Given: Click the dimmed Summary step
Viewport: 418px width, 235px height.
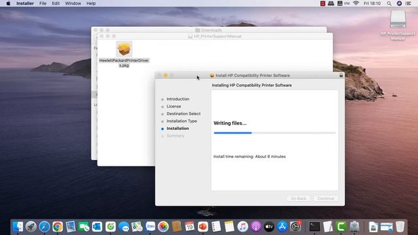Looking at the screenshot, I should [x=176, y=136].
